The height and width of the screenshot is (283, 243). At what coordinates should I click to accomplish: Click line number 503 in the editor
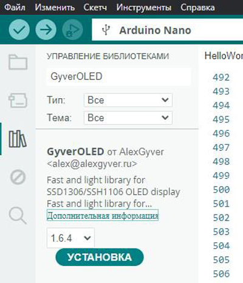point(221,231)
